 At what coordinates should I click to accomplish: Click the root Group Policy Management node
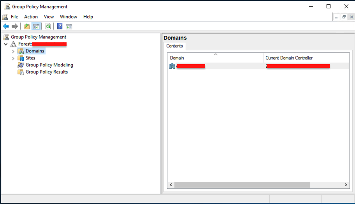pyautogui.click(x=38, y=37)
